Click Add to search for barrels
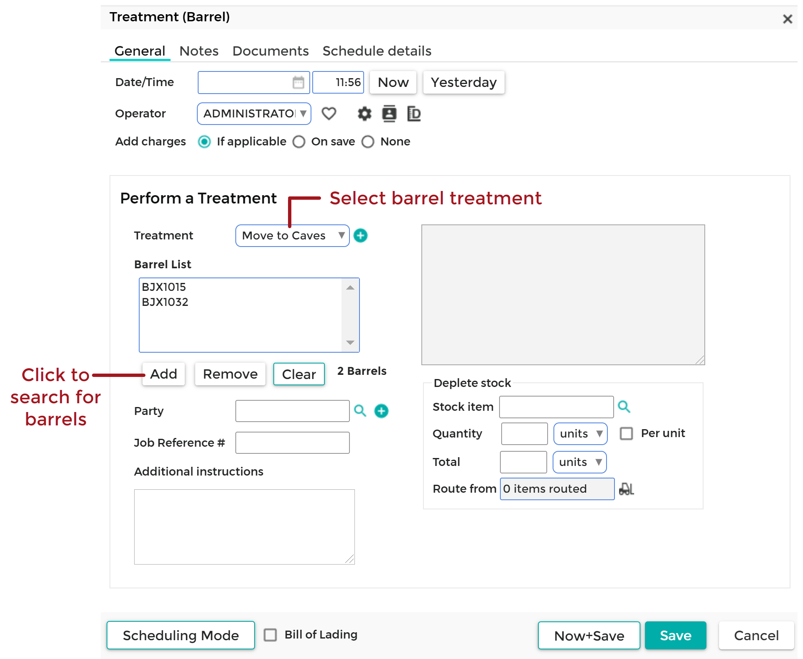 coord(163,374)
